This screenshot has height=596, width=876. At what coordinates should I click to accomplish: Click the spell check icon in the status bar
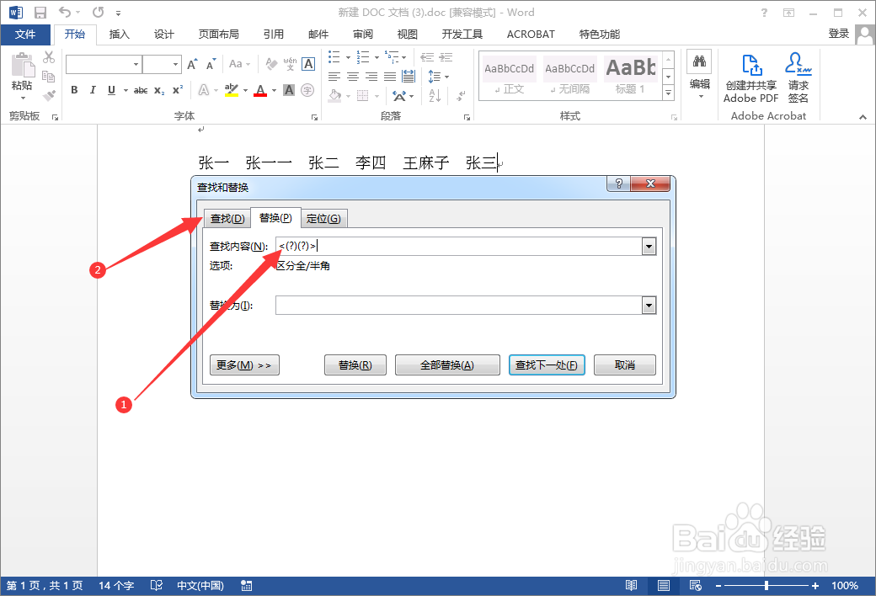click(156, 585)
